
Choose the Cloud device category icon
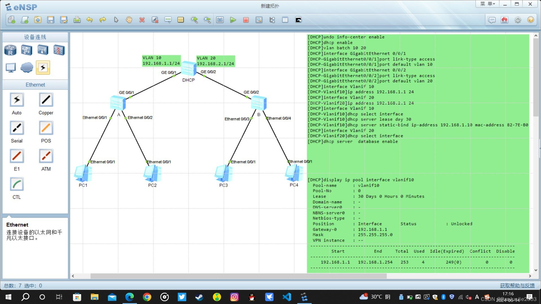(x=27, y=68)
